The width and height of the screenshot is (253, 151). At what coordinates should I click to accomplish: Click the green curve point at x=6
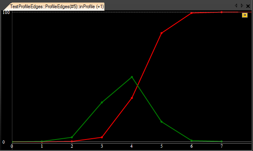(192, 140)
